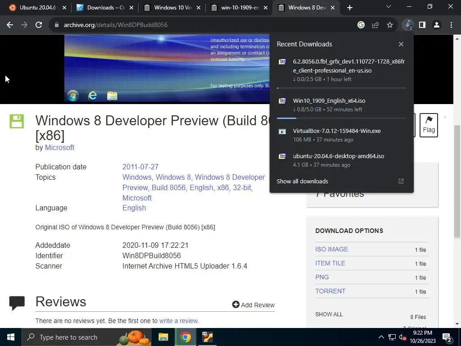Bookmark this page with star icon
The height and width of the screenshot is (346, 461).
point(390,25)
